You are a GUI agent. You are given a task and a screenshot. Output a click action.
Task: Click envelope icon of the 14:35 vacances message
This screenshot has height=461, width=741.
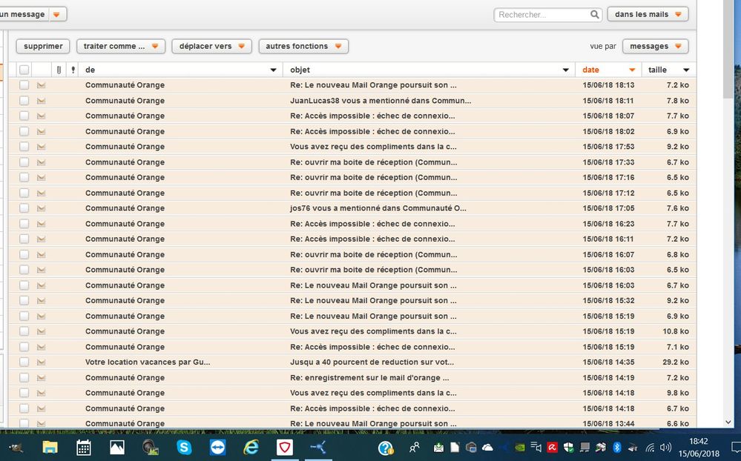tap(42, 362)
